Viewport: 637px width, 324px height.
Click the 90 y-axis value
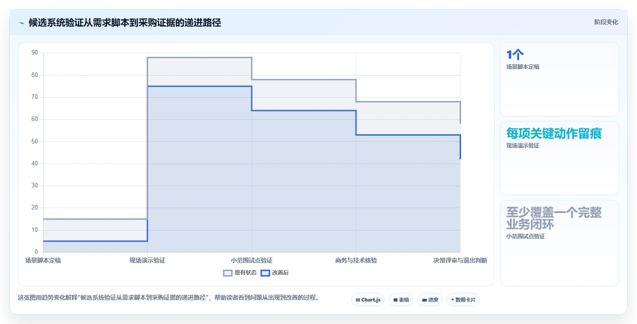(35, 53)
